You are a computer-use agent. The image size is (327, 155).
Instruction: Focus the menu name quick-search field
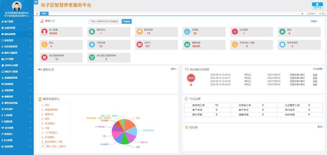(105, 21)
